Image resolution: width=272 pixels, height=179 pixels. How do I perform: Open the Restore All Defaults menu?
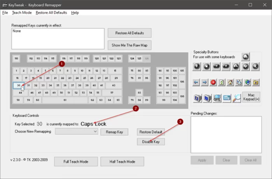click(x=51, y=13)
